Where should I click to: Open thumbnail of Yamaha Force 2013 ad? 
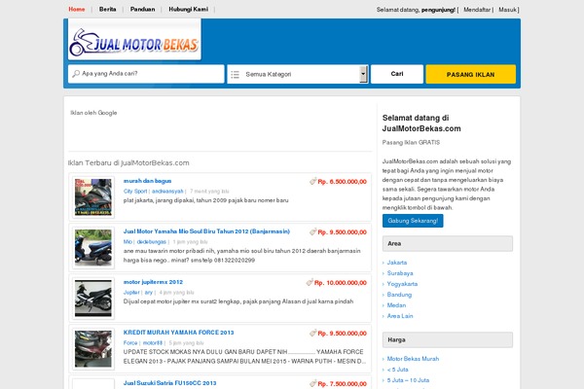pyautogui.click(x=93, y=349)
